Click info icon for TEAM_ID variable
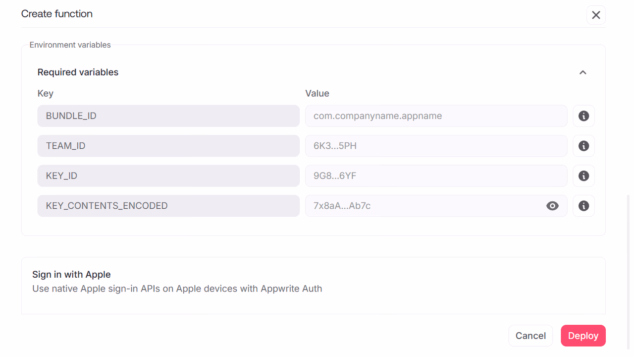The width and height of the screenshot is (634, 357). pyautogui.click(x=583, y=146)
